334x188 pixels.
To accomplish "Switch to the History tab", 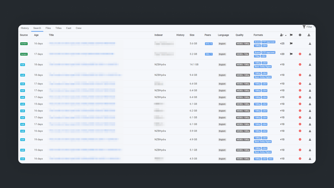I will pos(25,28).
